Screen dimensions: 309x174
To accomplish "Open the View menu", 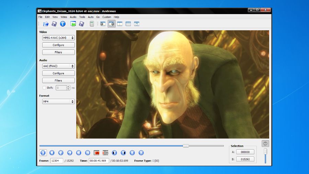I will tap(55, 17).
